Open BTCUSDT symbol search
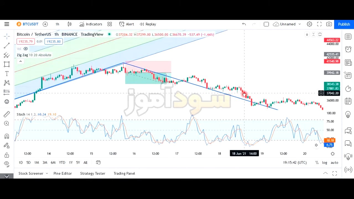The image size is (354, 199). 27,24
